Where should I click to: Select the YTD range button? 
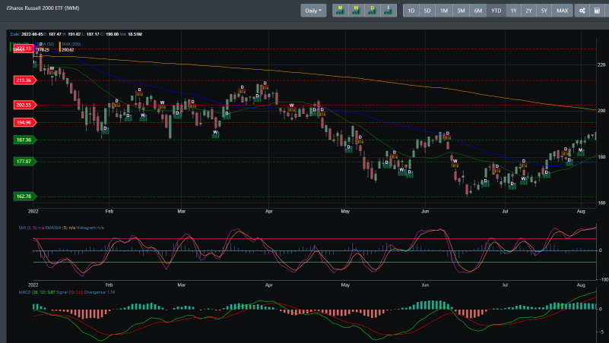(496, 11)
